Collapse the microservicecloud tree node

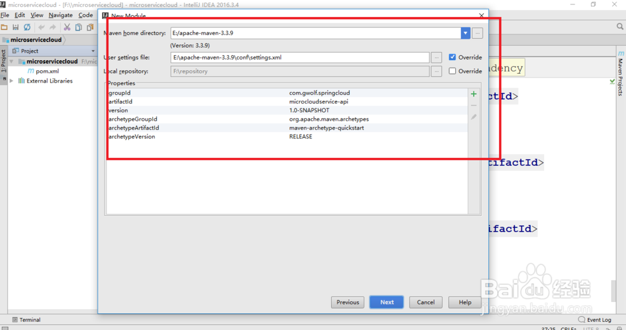pyautogui.click(x=11, y=61)
